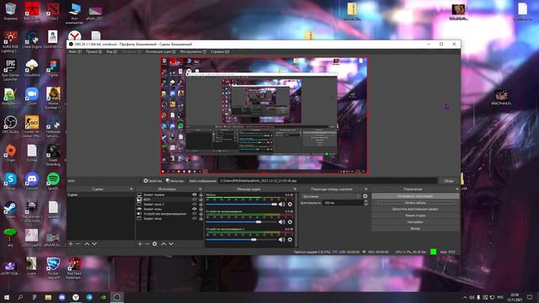Toggle lock on Захват экрана source
539x303 pixels.
(x=201, y=194)
